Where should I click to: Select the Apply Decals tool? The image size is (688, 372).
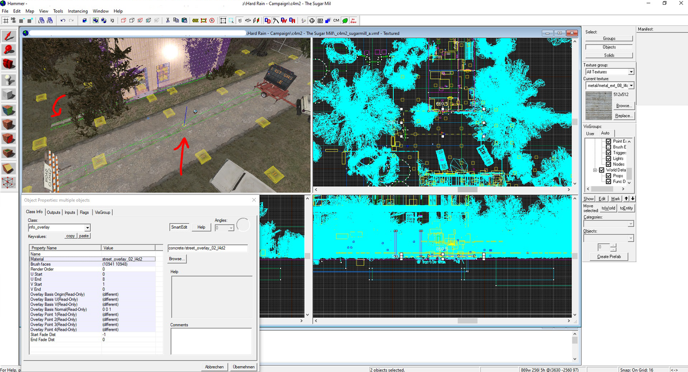point(9,139)
